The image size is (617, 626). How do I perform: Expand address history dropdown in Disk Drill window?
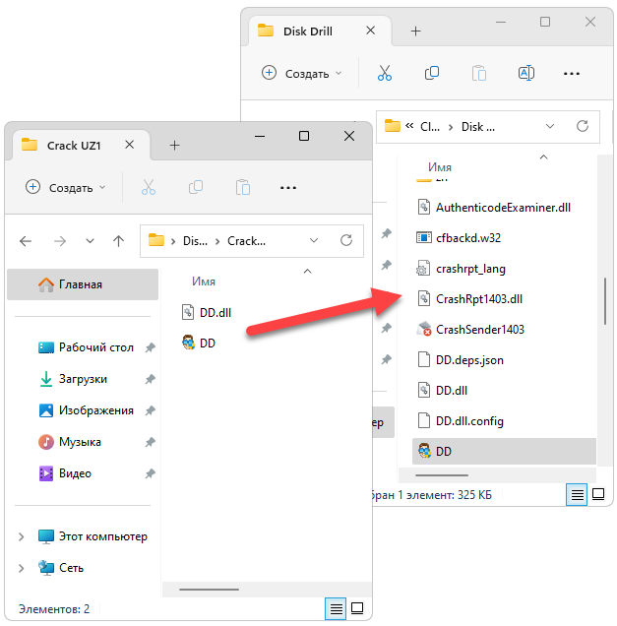pyautogui.click(x=550, y=126)
